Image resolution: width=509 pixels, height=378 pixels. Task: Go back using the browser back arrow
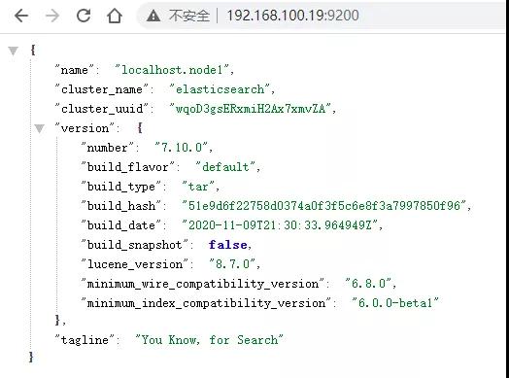[x=21, y=16]
